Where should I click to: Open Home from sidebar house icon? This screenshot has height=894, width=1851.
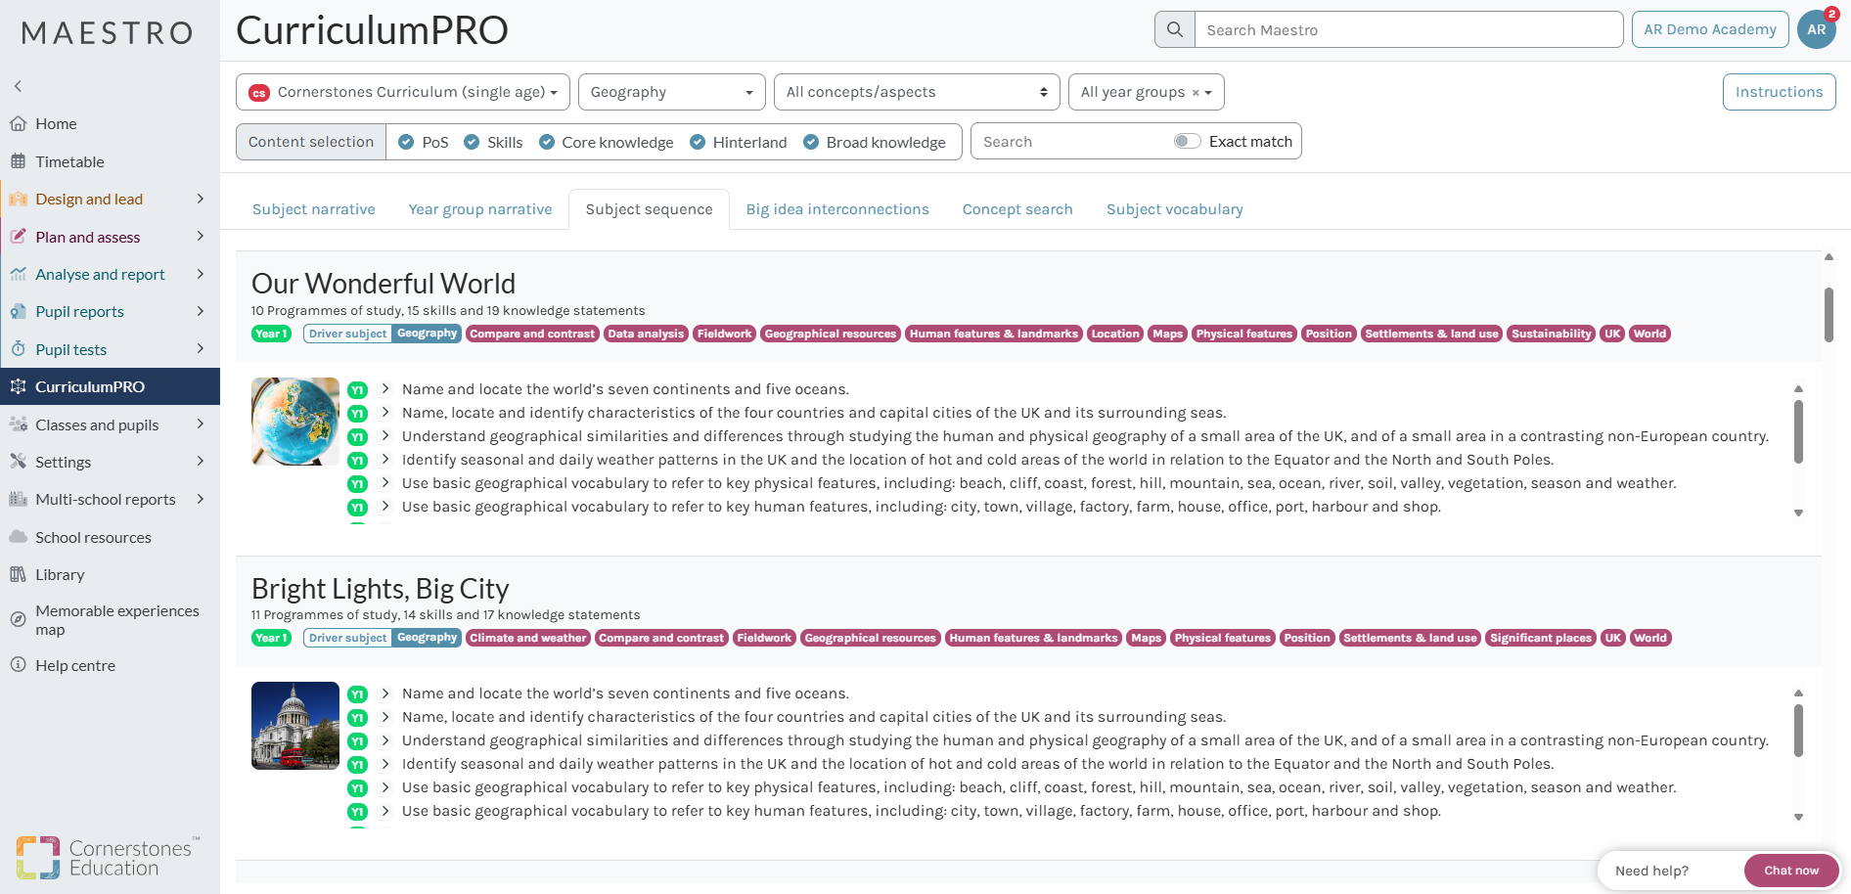click(18, 124)
